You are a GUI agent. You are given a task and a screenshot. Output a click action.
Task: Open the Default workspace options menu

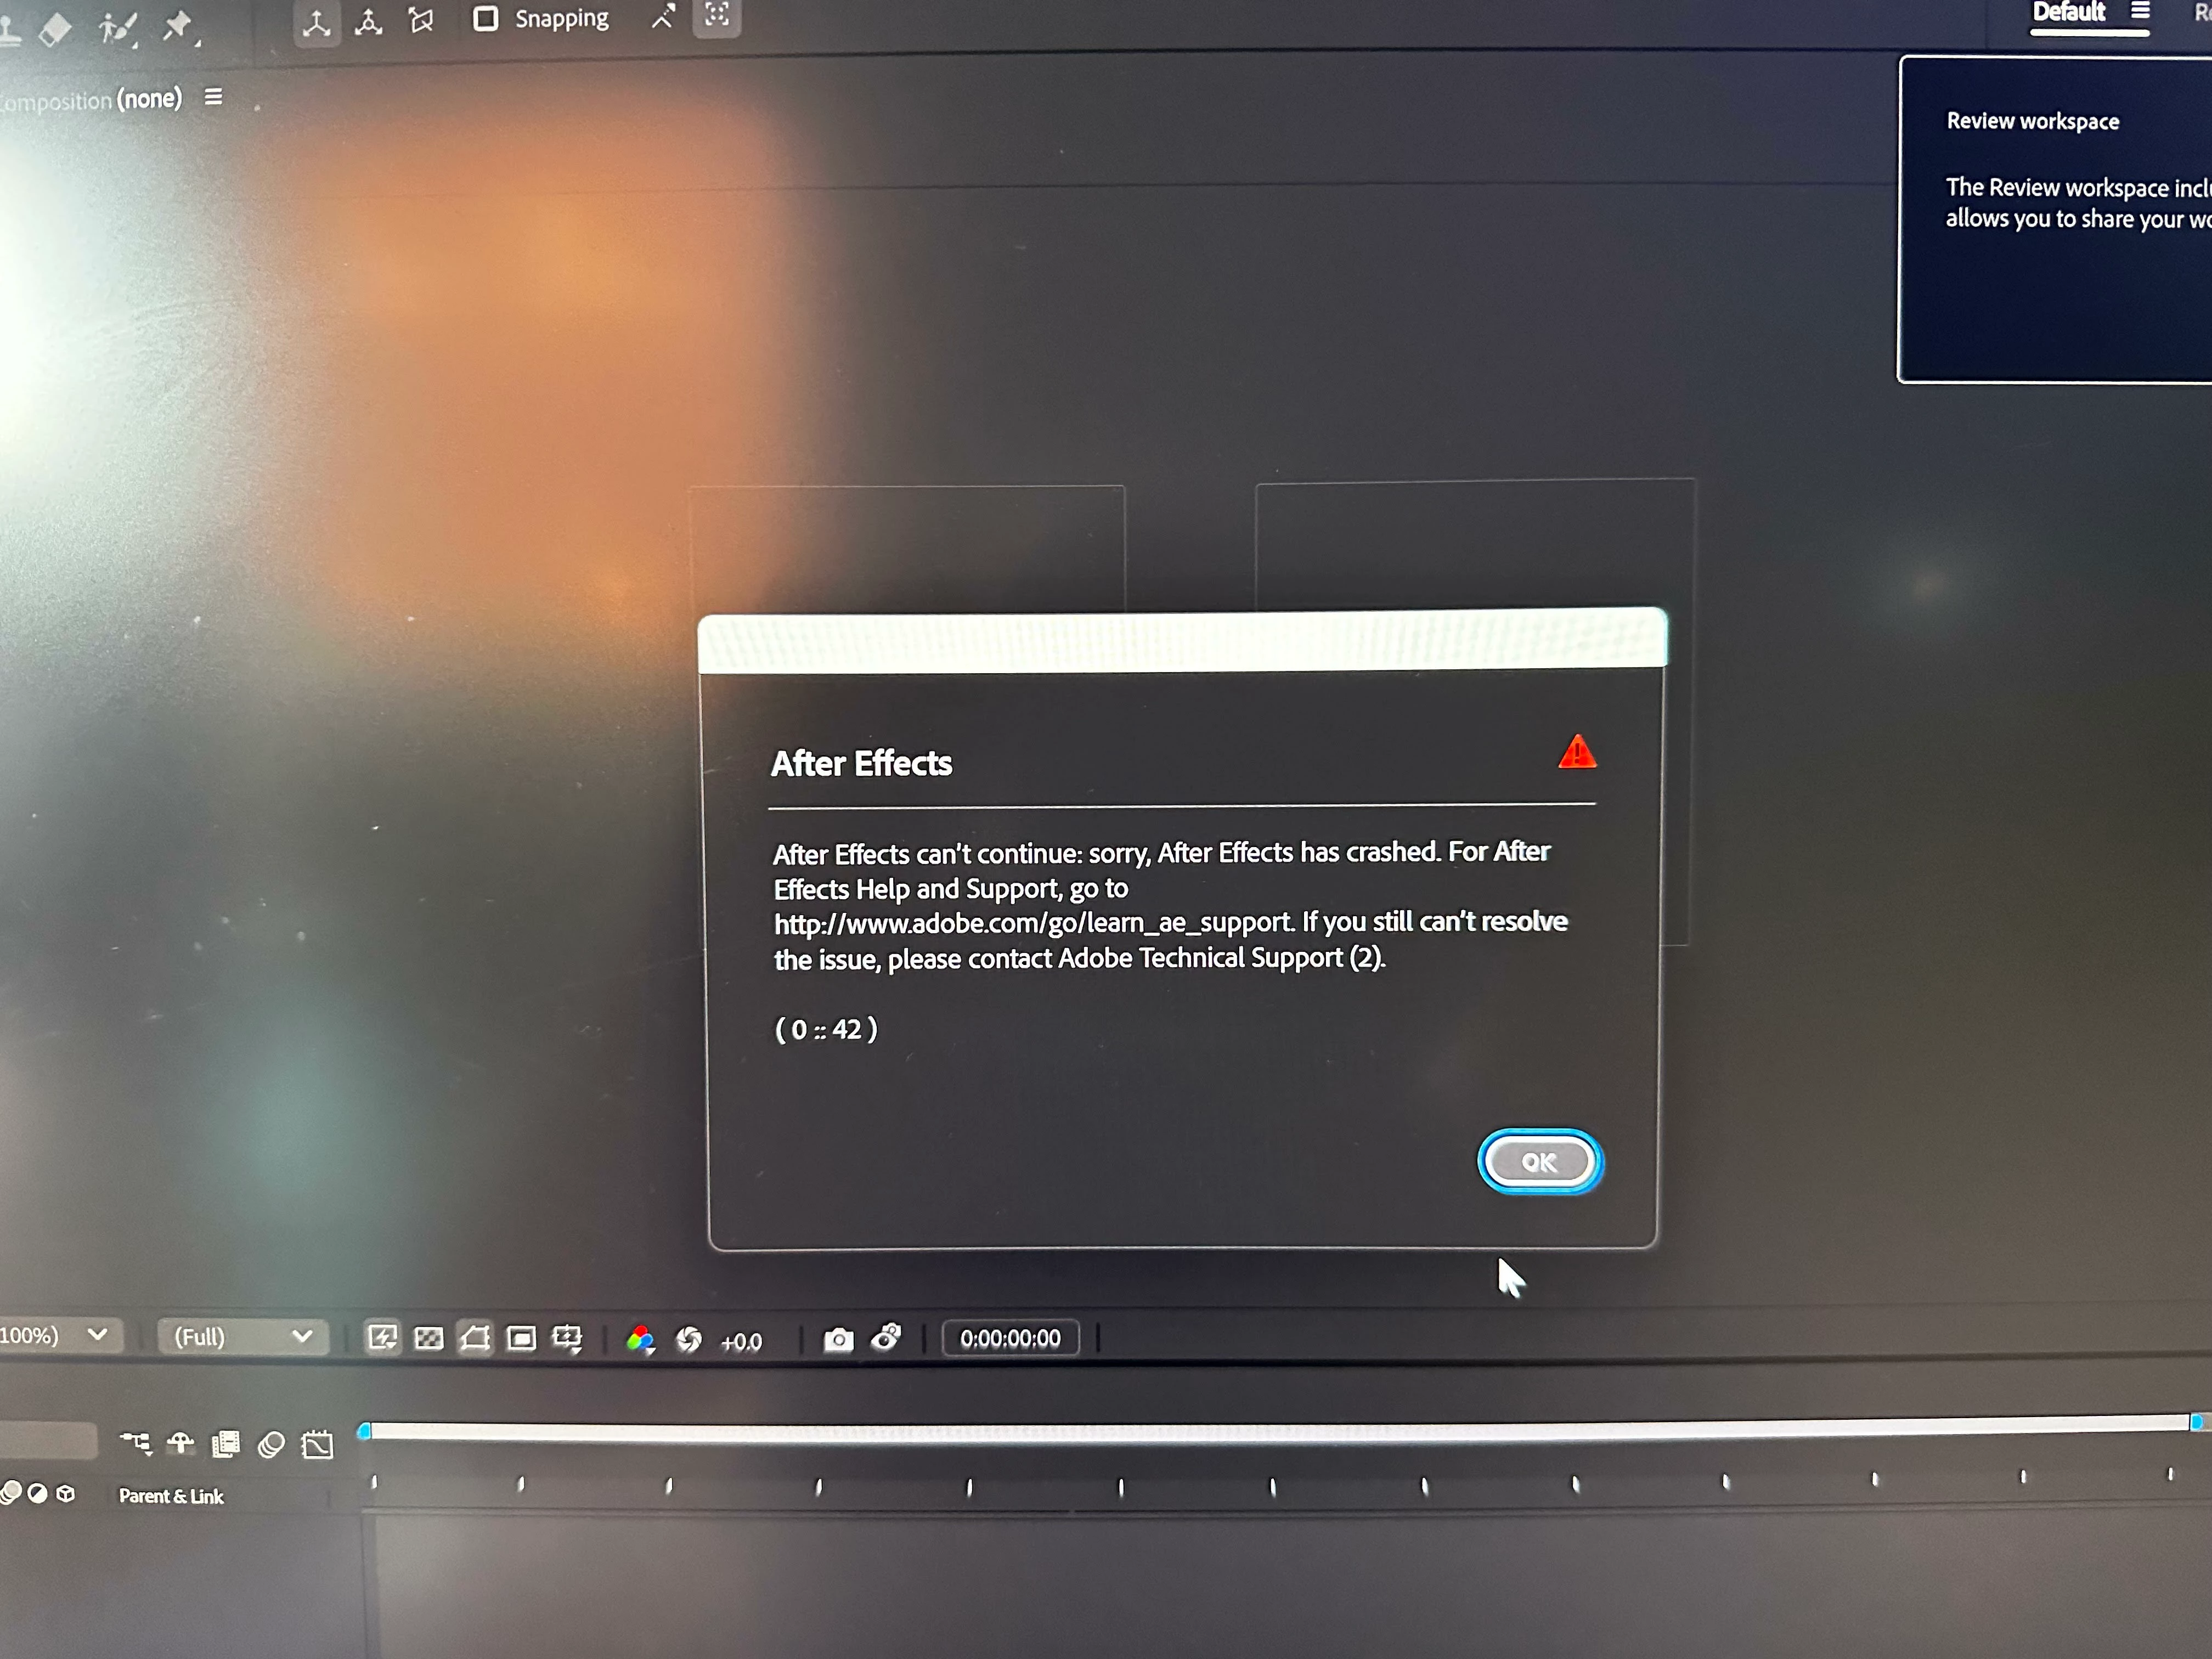pyautogui.click(x=2140, y=11)
